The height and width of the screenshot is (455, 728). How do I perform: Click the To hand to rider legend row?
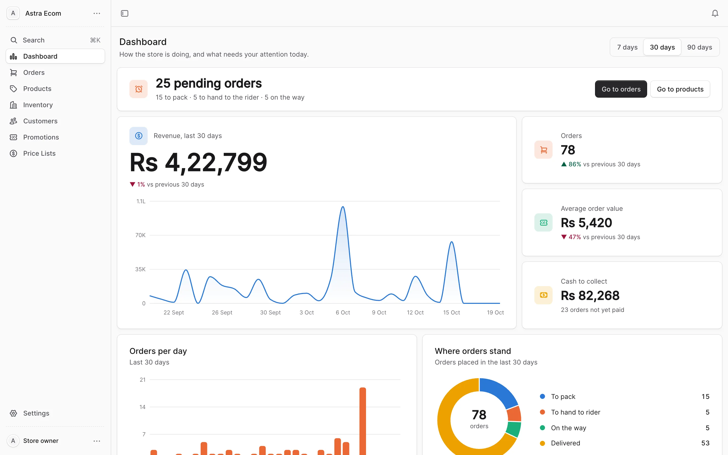pyautogui.click(x=625, y=412)
